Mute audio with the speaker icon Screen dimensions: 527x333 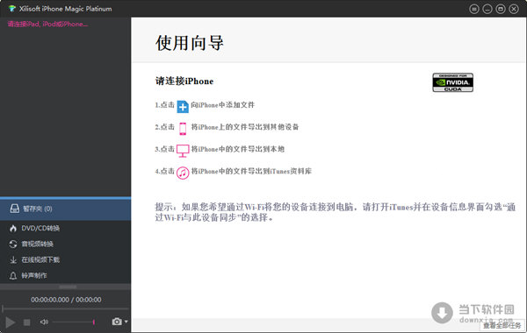coord(44,322)
